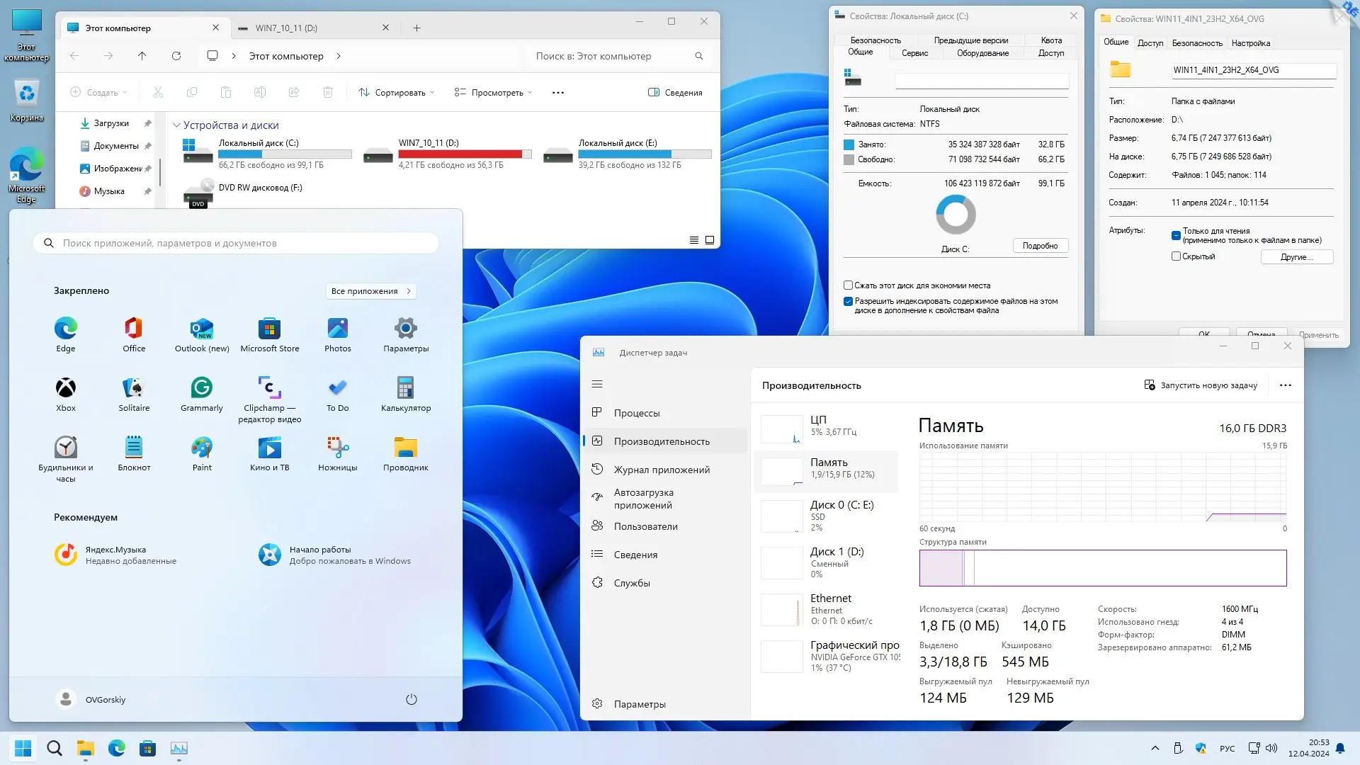
Task: Click the refresh icon in Explorer
Action: [176, 56]
